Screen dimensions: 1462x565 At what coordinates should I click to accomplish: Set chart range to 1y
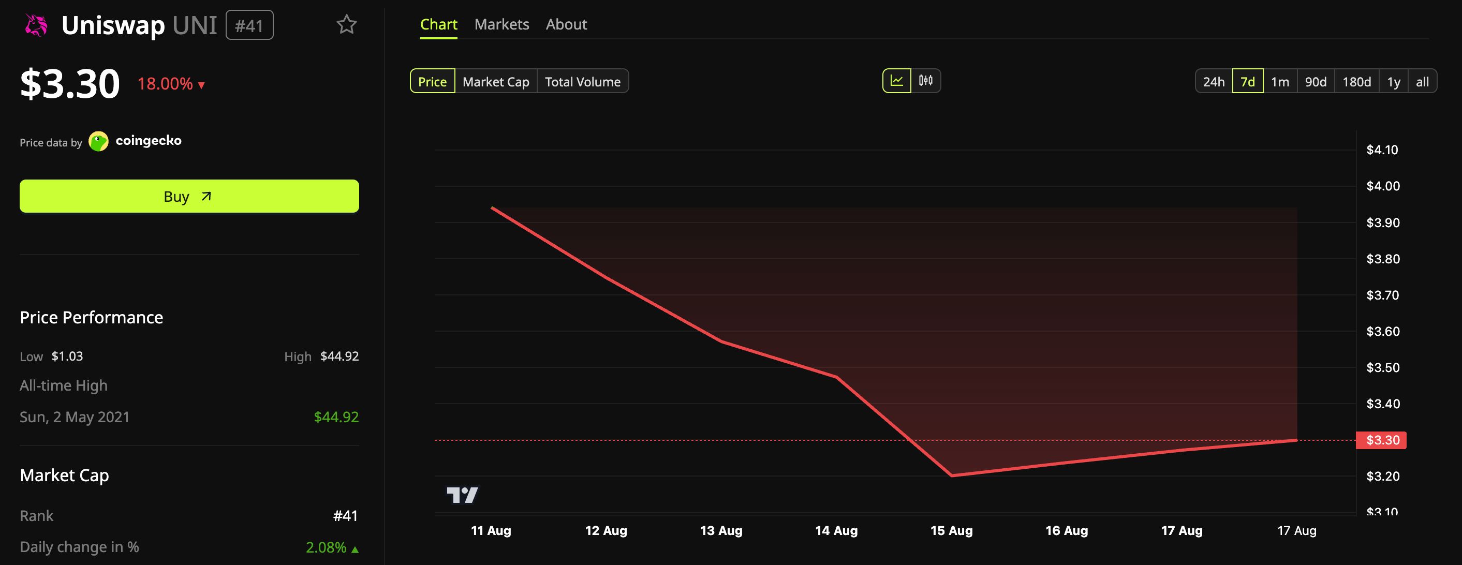[x=1393, y=81]
